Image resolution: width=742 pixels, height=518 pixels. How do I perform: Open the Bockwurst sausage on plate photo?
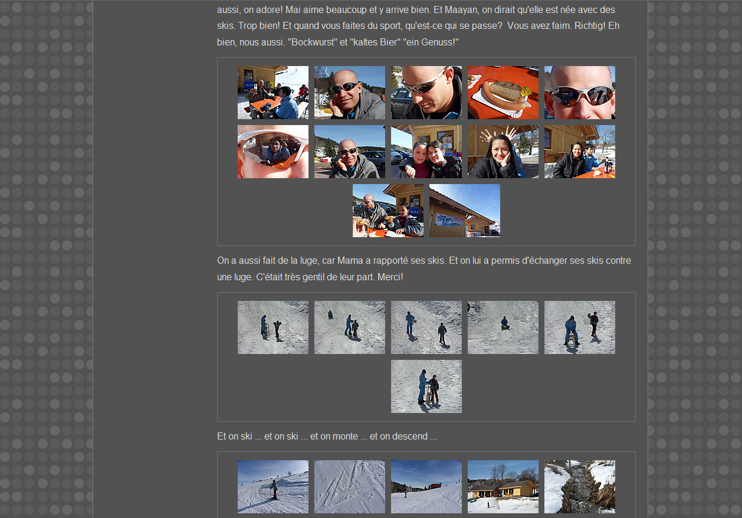(503, 93)
